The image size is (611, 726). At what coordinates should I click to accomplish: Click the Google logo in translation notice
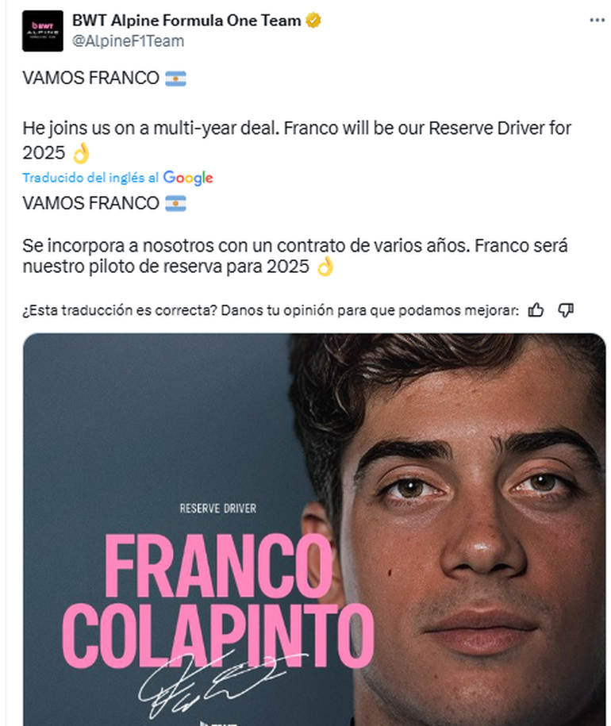click(x=188, y=177)
